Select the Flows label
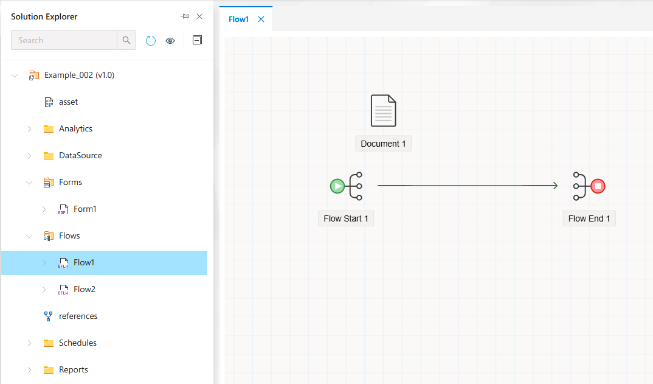The image size is (653, 384). 69,236
